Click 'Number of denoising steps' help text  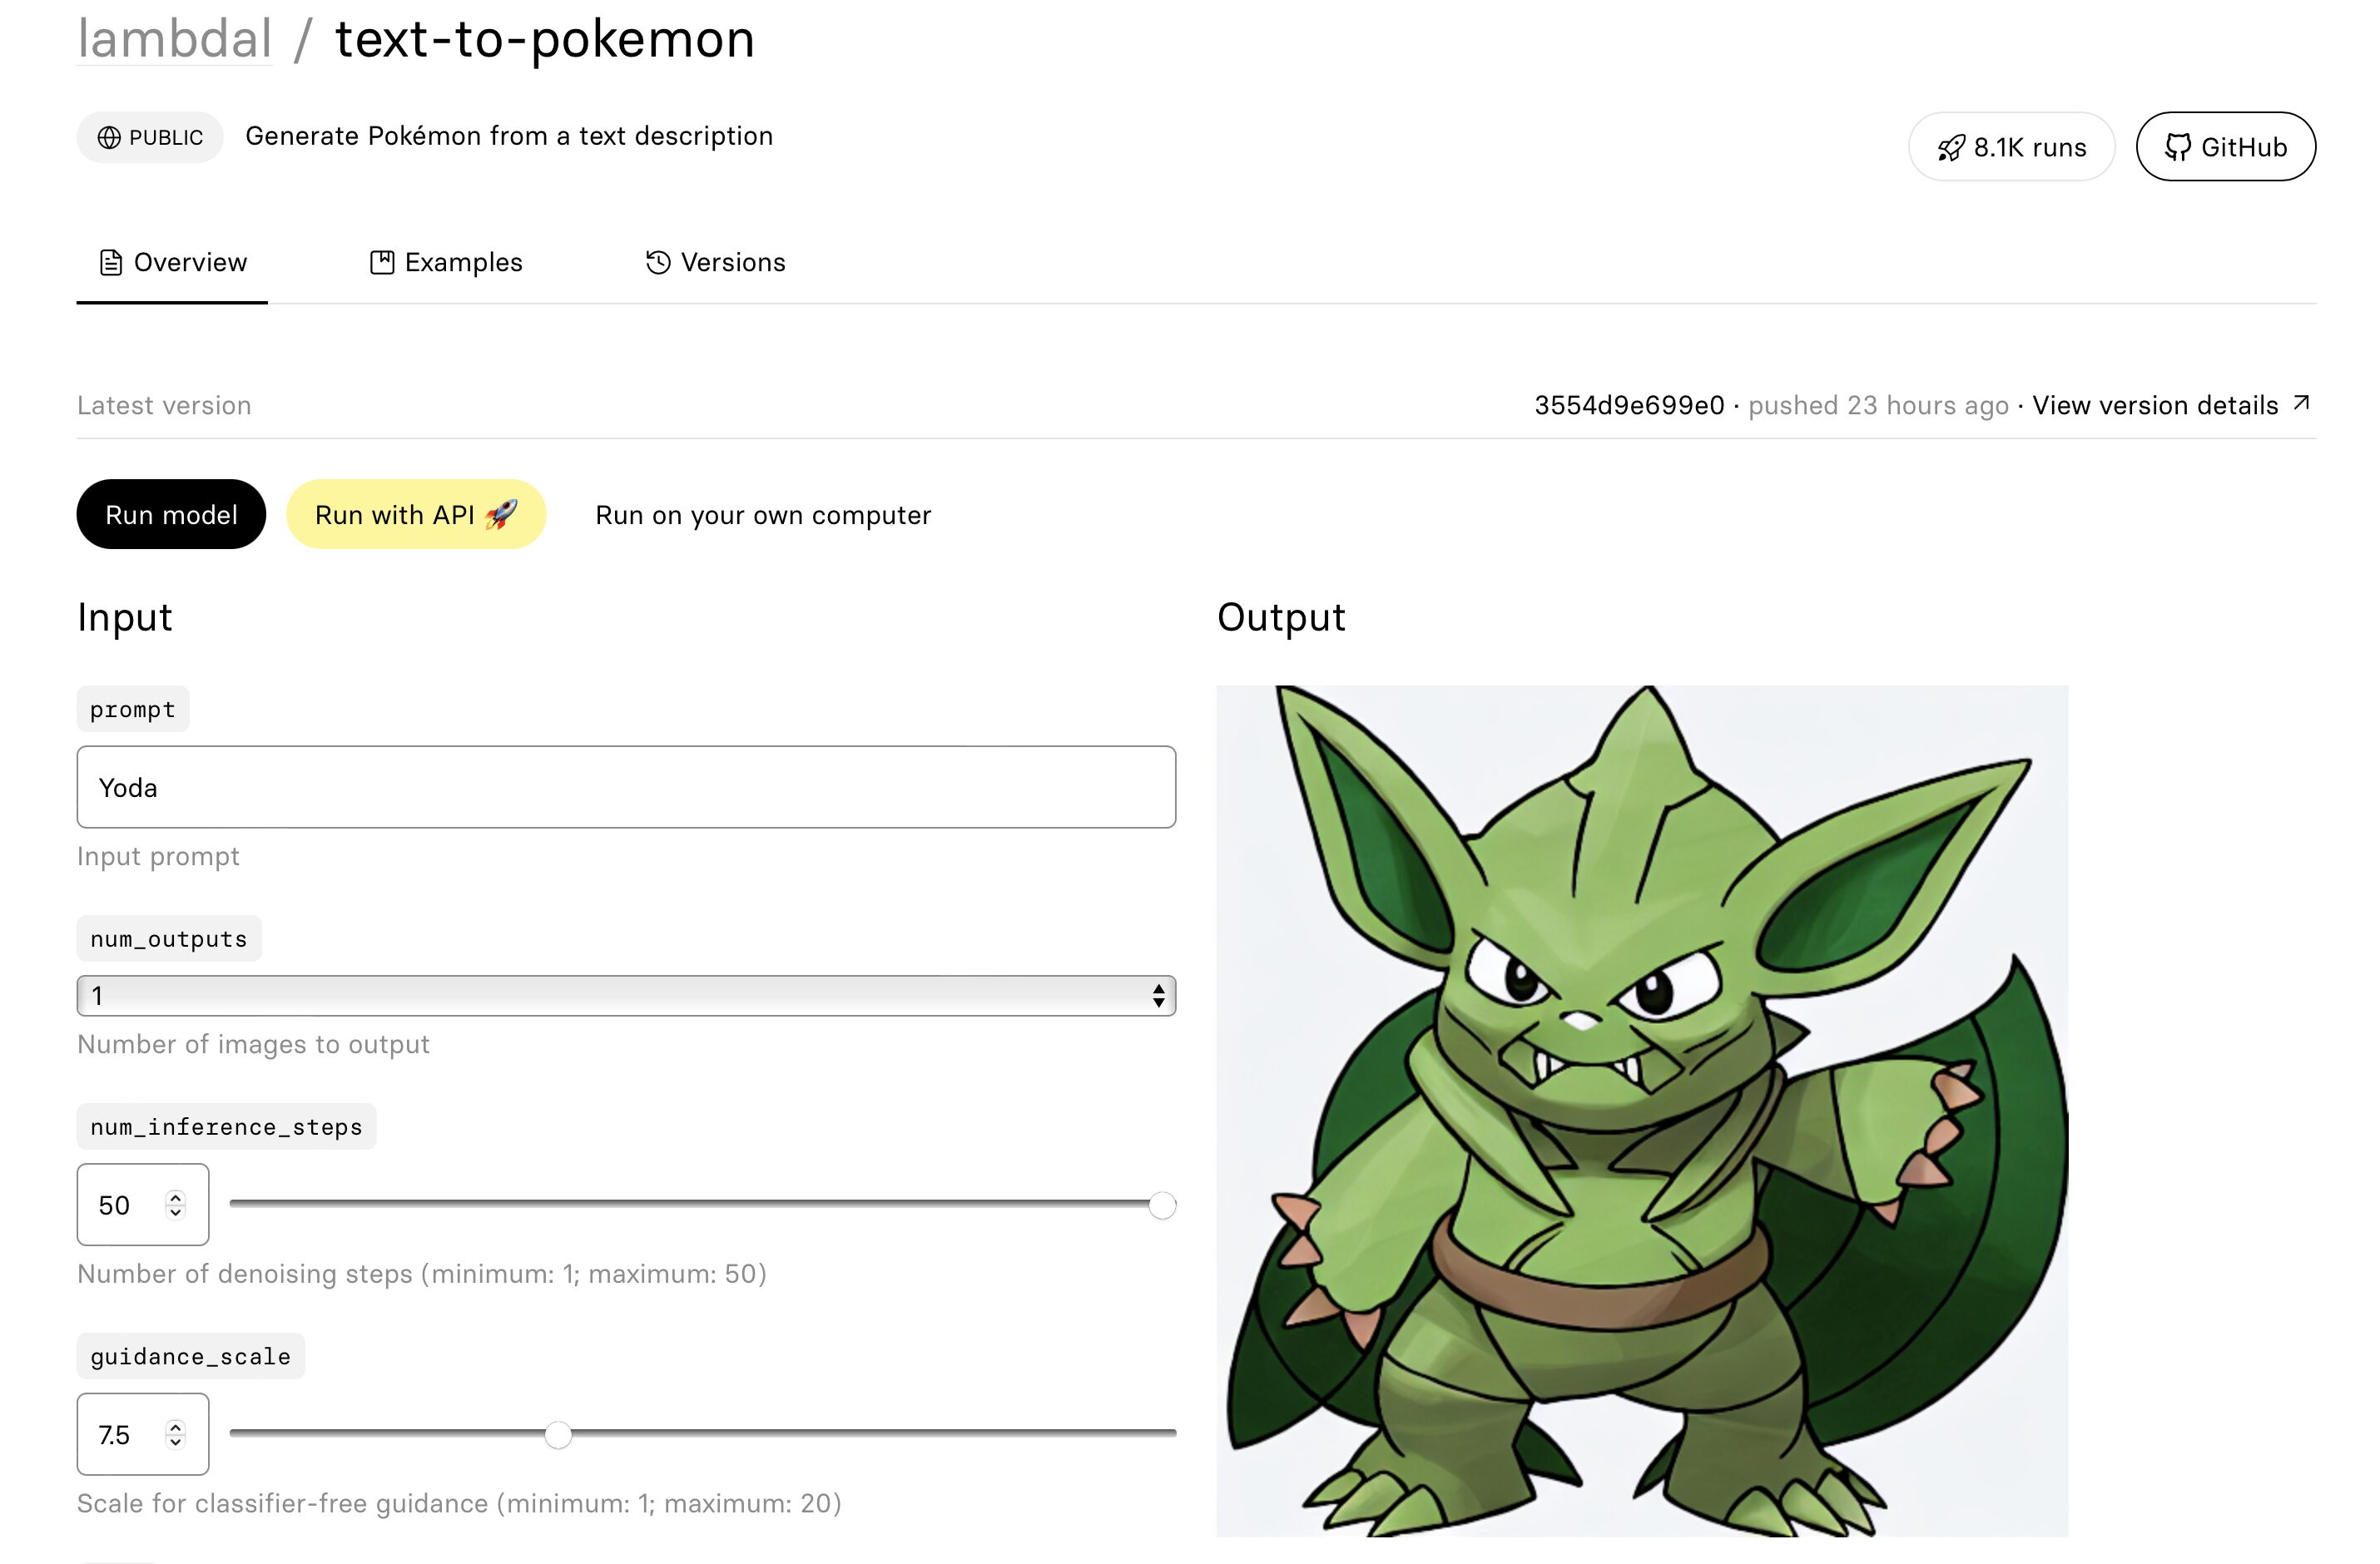[422, 1274]
